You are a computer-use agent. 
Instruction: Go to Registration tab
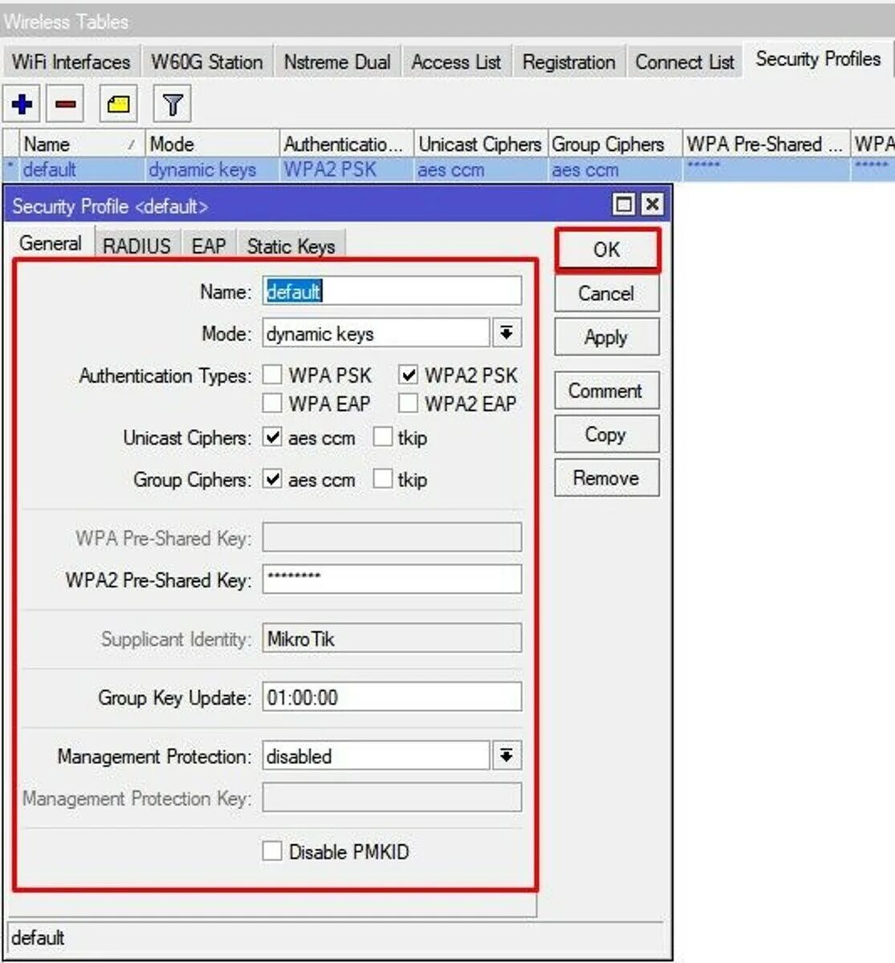click(x=568, y=62)
